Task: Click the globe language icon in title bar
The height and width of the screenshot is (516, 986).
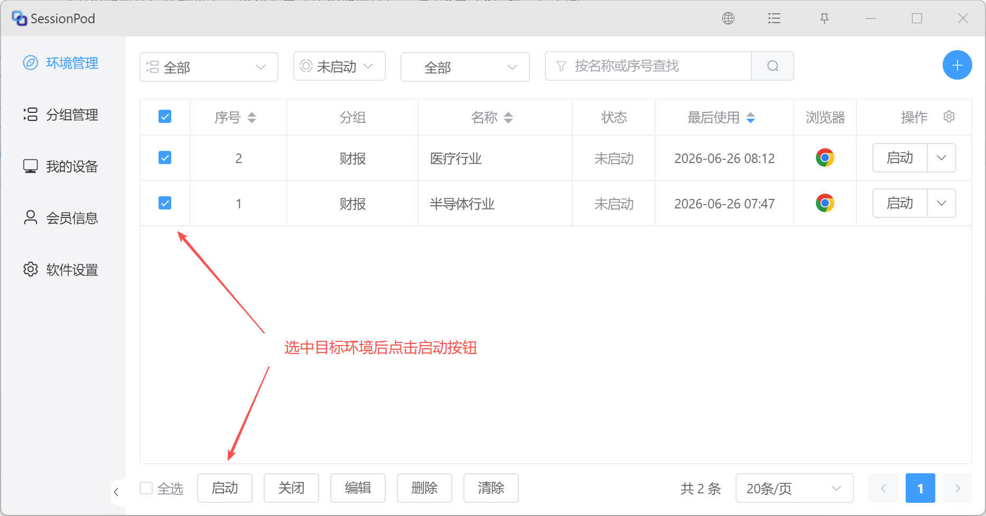Action: (x=728, y=18)
